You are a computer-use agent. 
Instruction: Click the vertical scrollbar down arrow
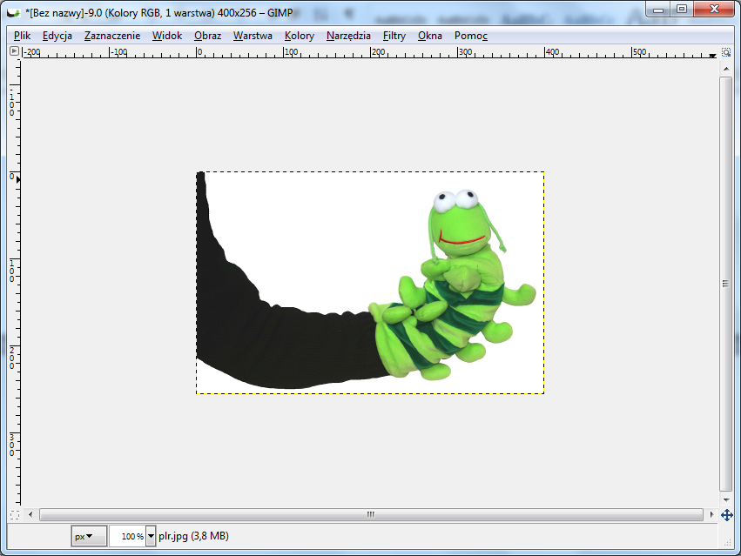(x=726, y=499)
